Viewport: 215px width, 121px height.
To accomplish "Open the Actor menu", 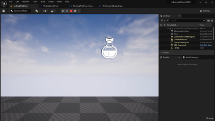I will point(59,2).
